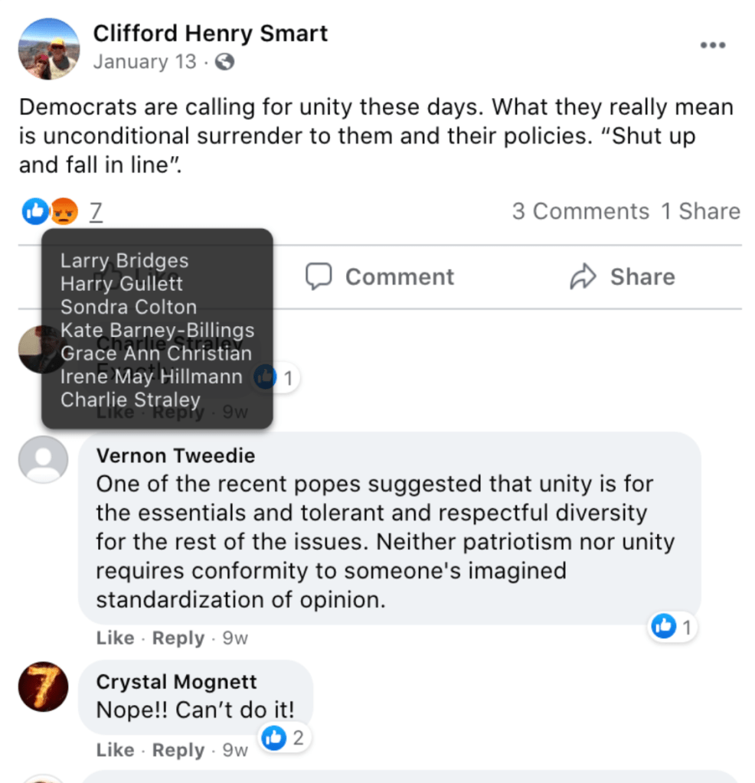755x783 pixels.
Task: Click the like badge on Vernon Tweedie's comment
Action: [x=663, y=627]
